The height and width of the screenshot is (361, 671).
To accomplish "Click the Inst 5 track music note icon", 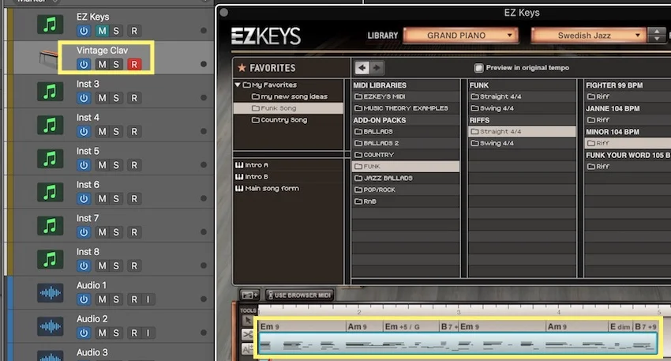I will click(50, 159).
